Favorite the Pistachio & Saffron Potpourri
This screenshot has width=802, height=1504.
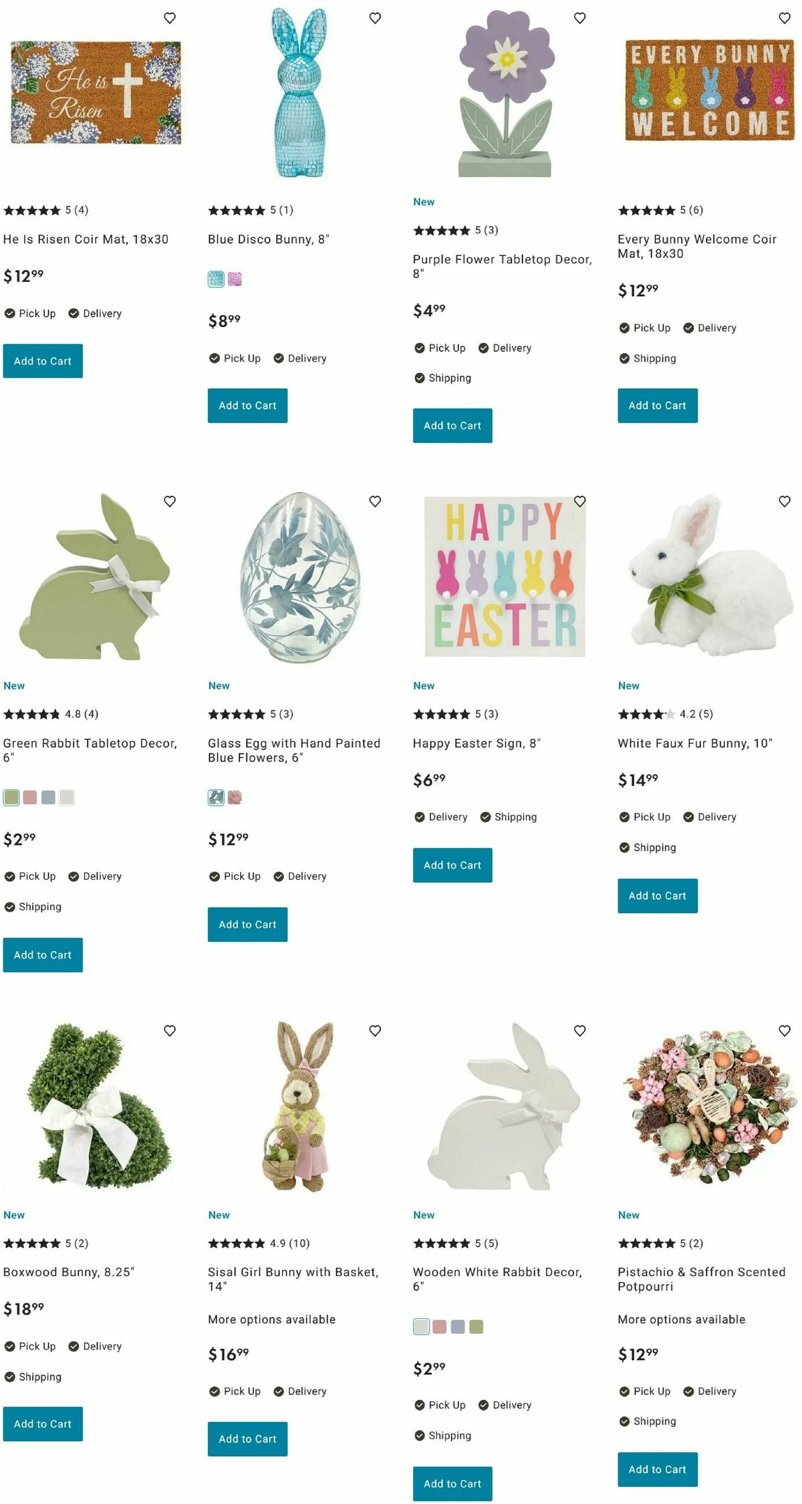click(x=785, y=1031)
